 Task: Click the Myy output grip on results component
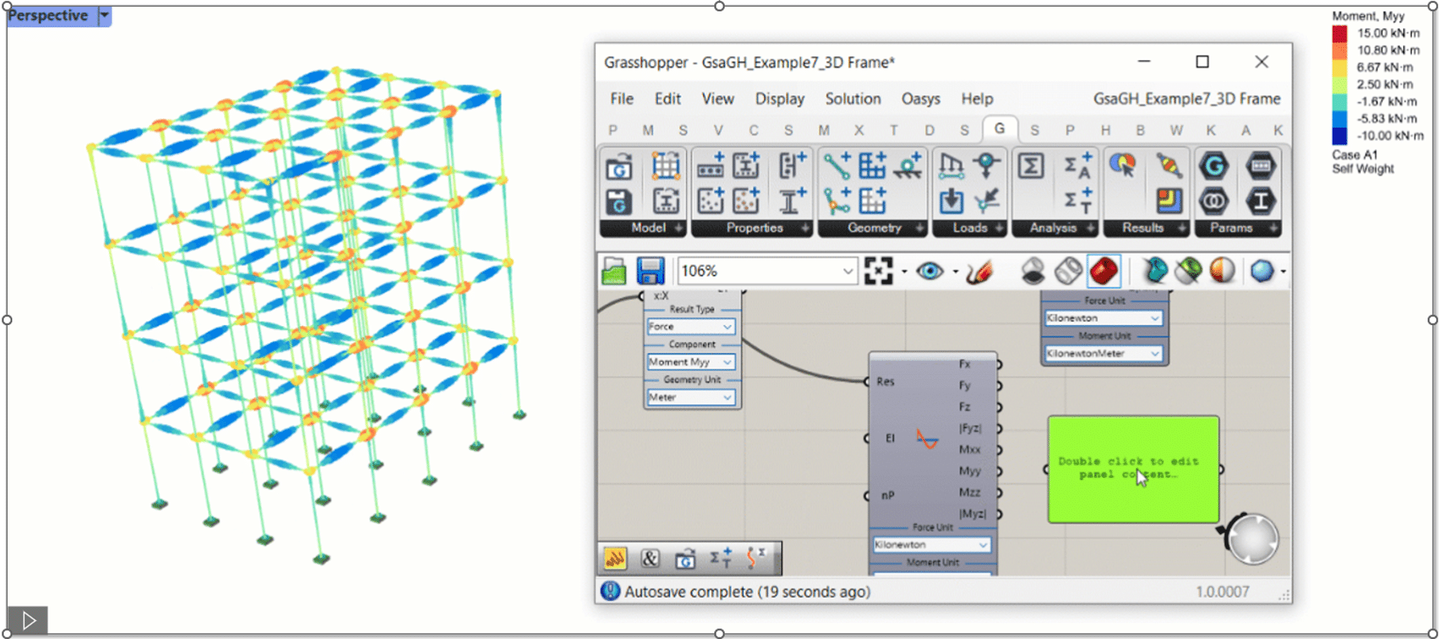click(x=999, y=472)
